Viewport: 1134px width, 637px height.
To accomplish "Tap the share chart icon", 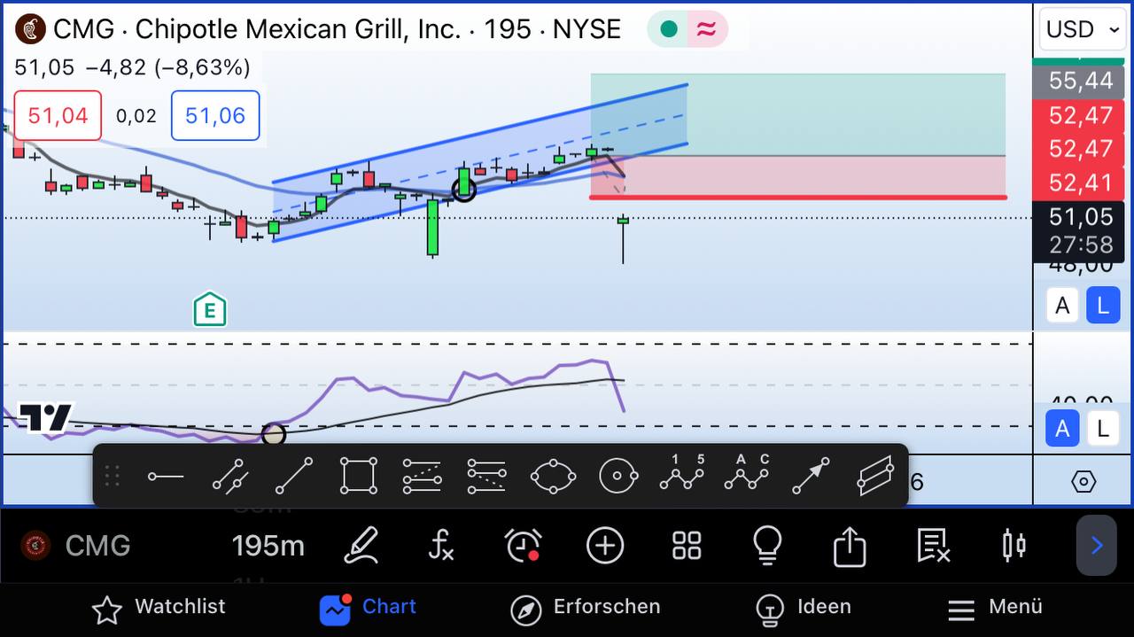I will [849, 545].
